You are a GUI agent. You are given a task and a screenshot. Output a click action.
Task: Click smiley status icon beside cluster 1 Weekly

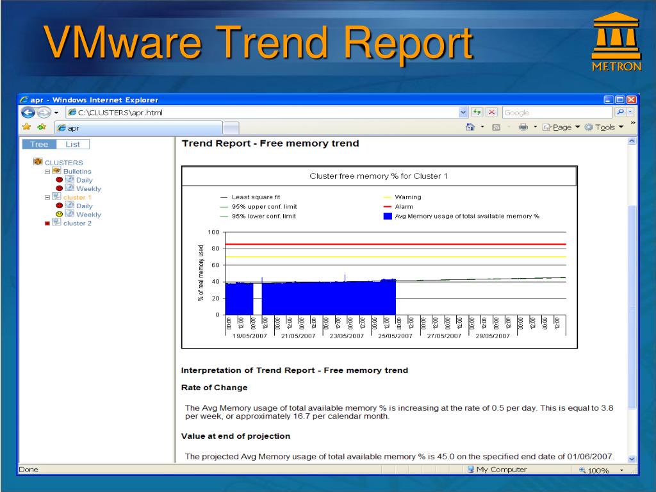[x=60, y=214]
